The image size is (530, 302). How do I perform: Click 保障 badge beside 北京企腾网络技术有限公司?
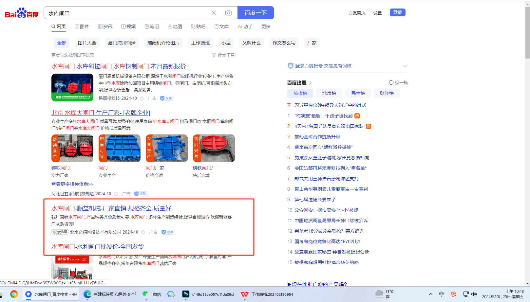tap(168, 232)
